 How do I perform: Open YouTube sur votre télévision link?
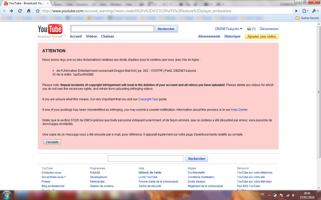tap(254, 181)
